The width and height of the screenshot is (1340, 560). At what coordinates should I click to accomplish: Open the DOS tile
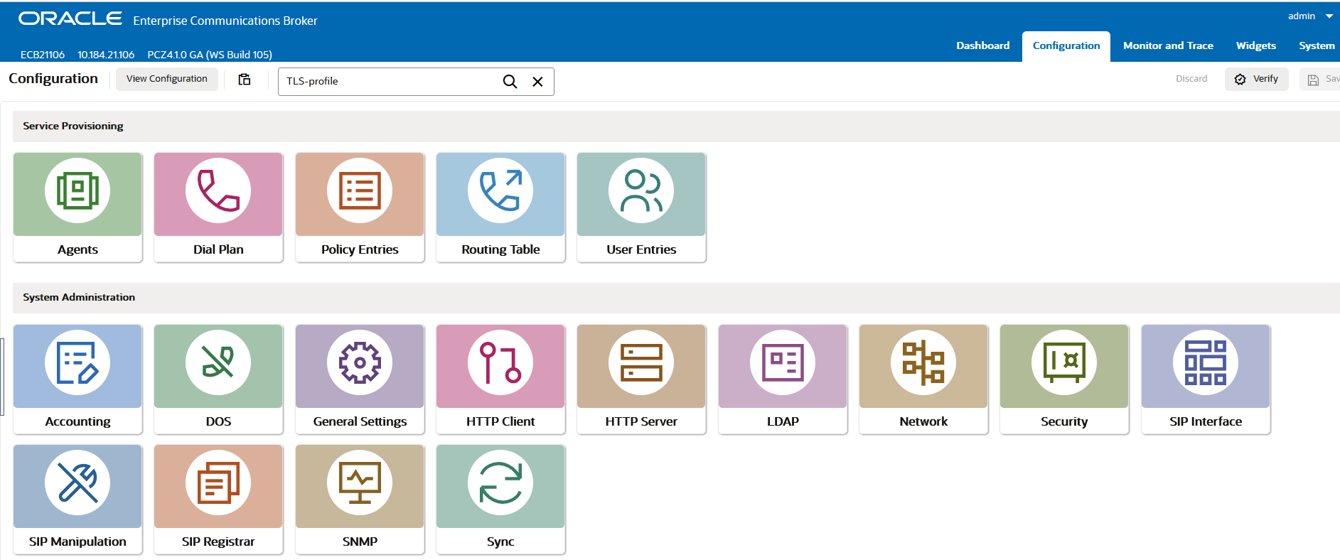click(x=218, y=379)
